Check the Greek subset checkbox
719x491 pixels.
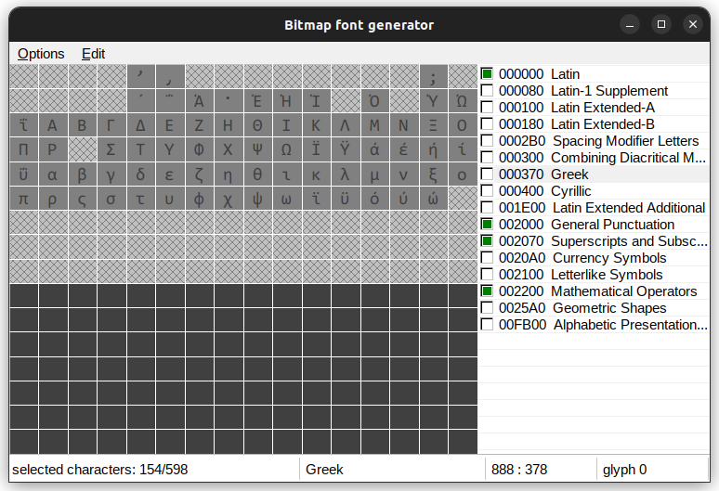coord(487,174)
